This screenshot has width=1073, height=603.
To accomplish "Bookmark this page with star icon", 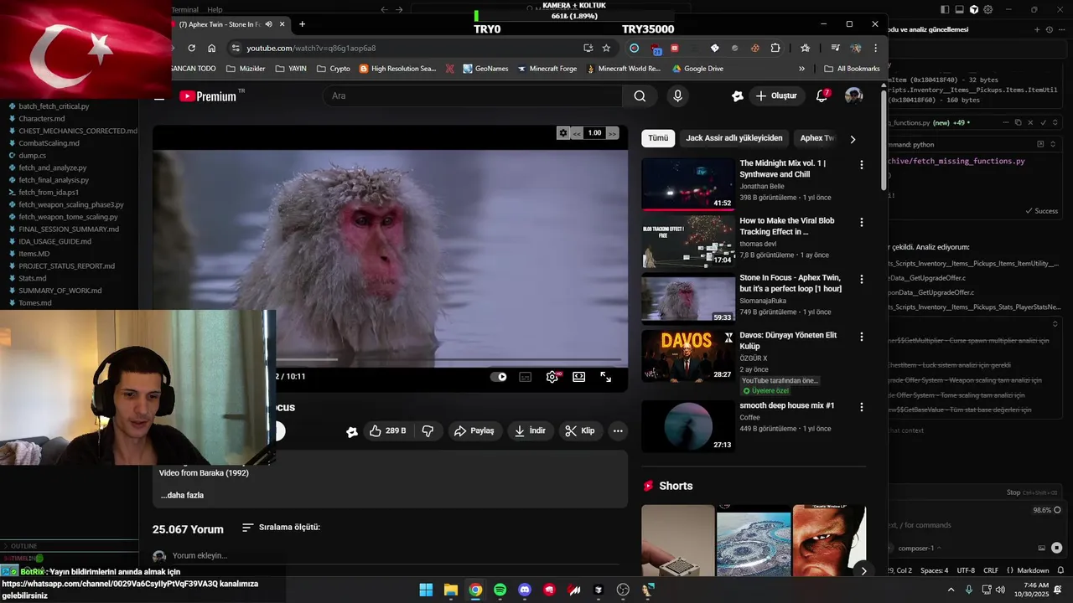I will tap(606, 48).
